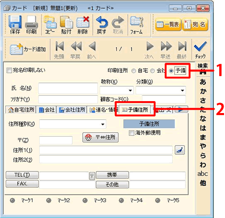Click the 貼付 paste clipboard icon
225x218 pixels.
point(66,22)
